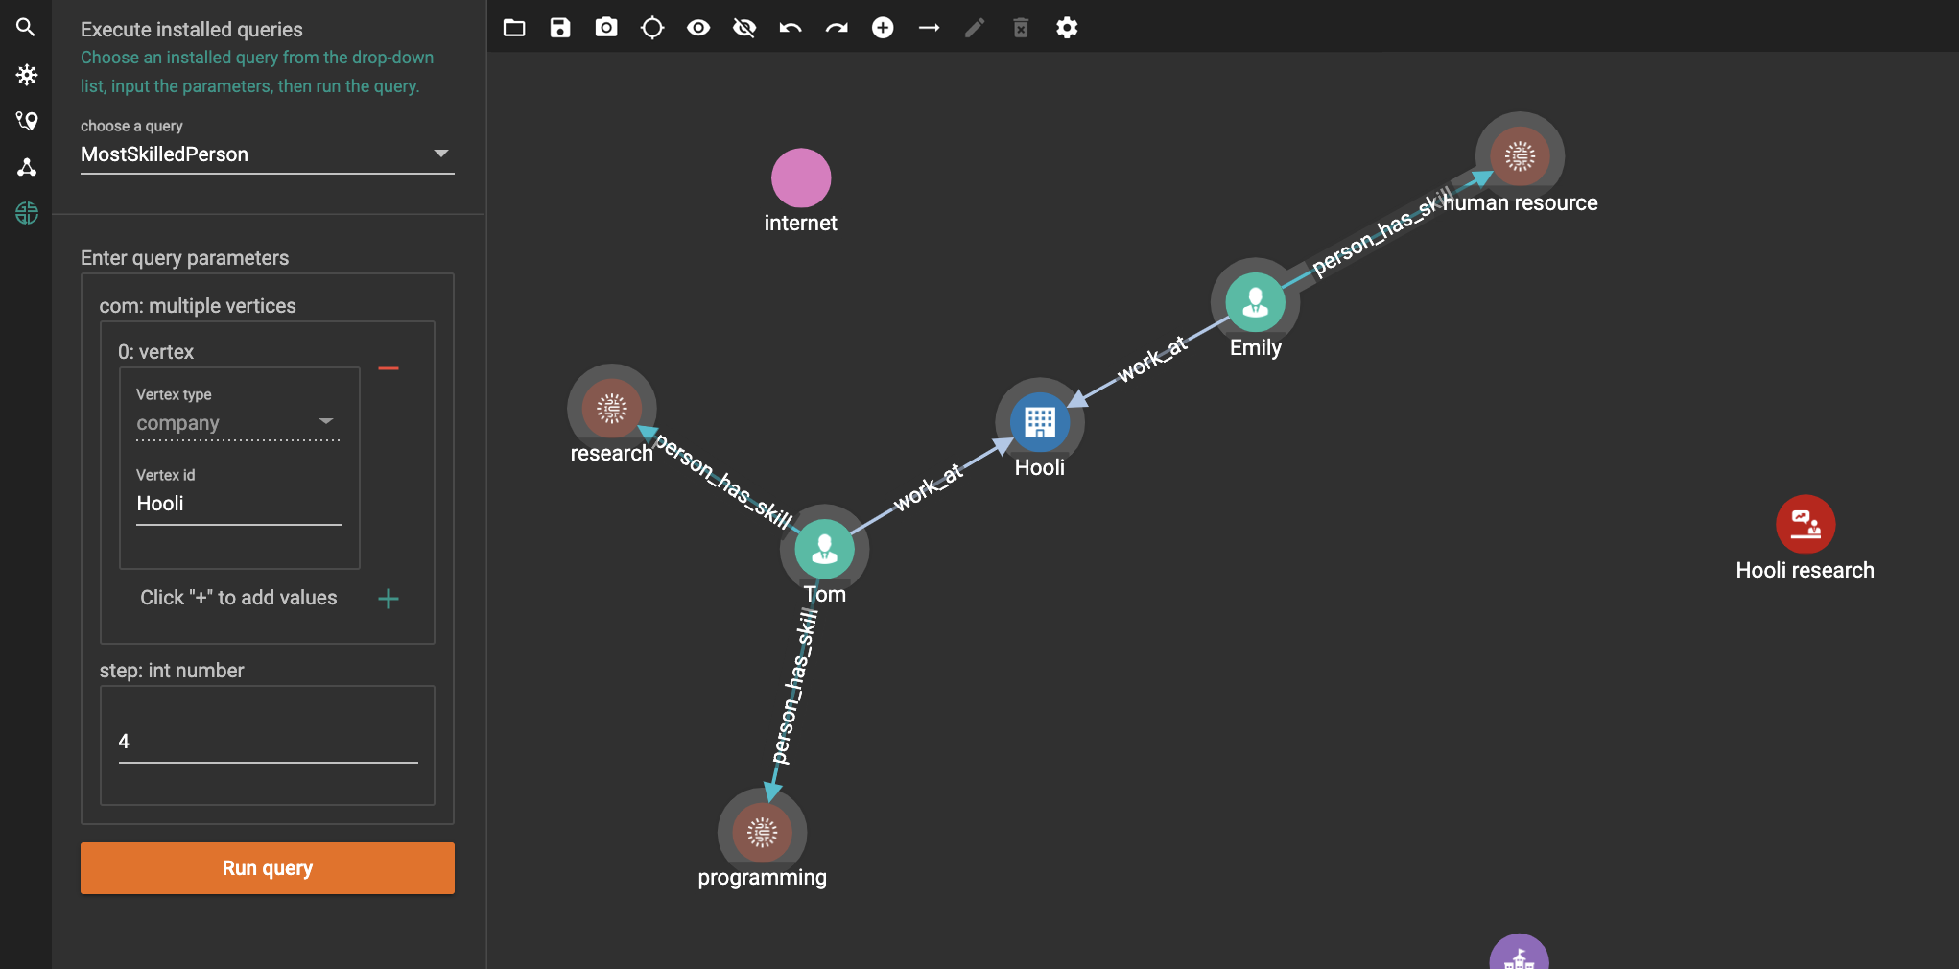
Task: Open the graph file folder icon
Action: click(x=514, y=28)
